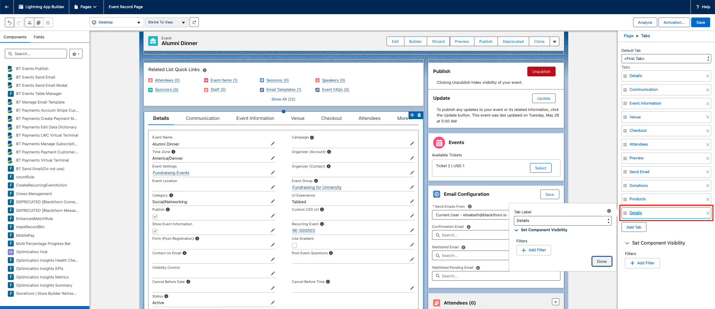Click the paste clipboard icon
This screenshot has width=715, height=309.
pos(48,22)
